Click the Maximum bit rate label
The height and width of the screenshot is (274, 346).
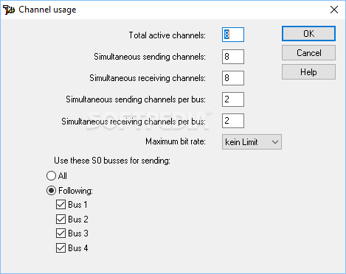(176, 141)
